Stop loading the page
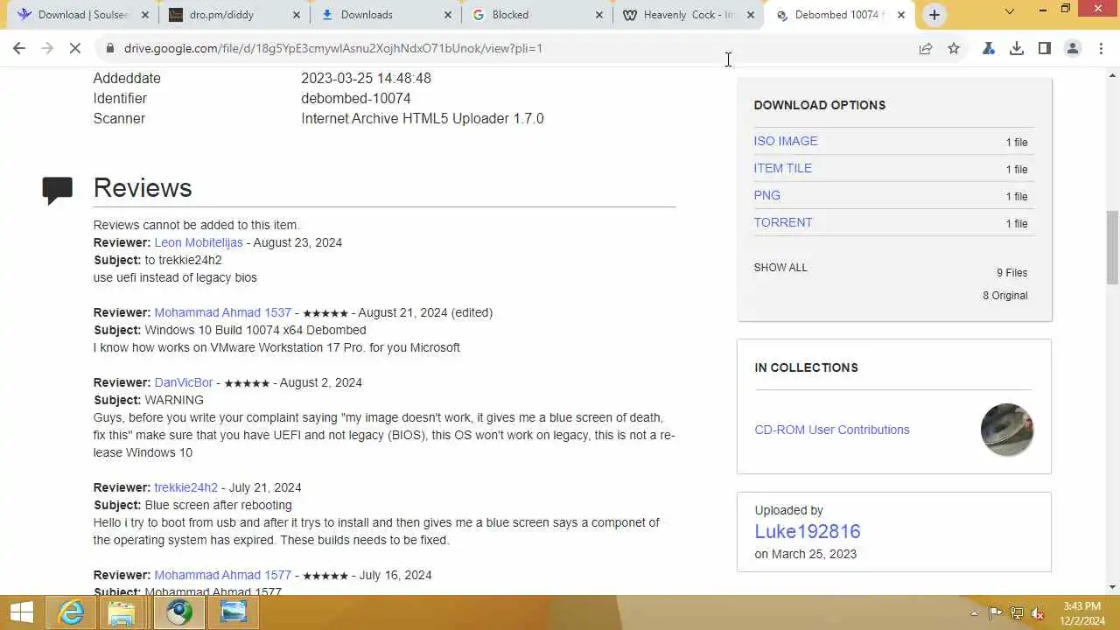The height and width of the screenshot is (630, 1120). click(x=76, y=48)
